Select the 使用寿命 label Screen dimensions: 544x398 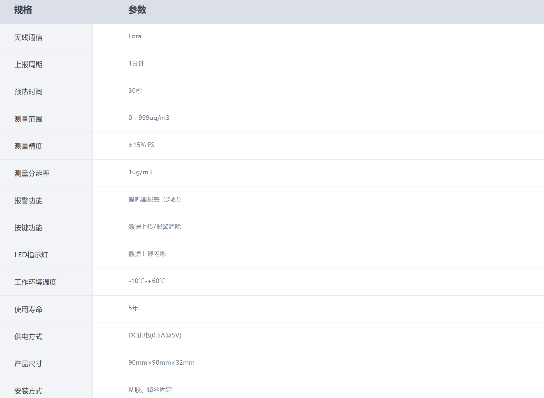(x=28, y=309)
